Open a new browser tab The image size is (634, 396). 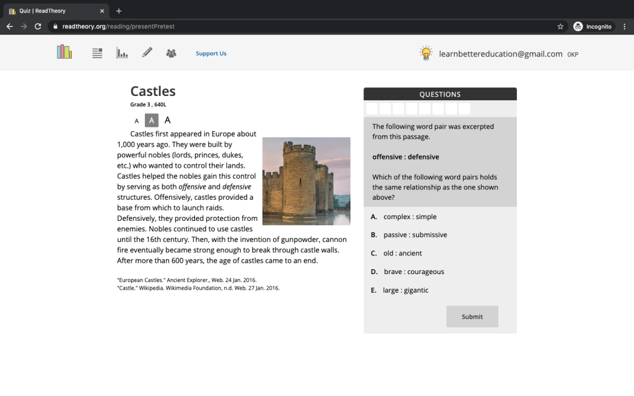(x=119, y=11)
